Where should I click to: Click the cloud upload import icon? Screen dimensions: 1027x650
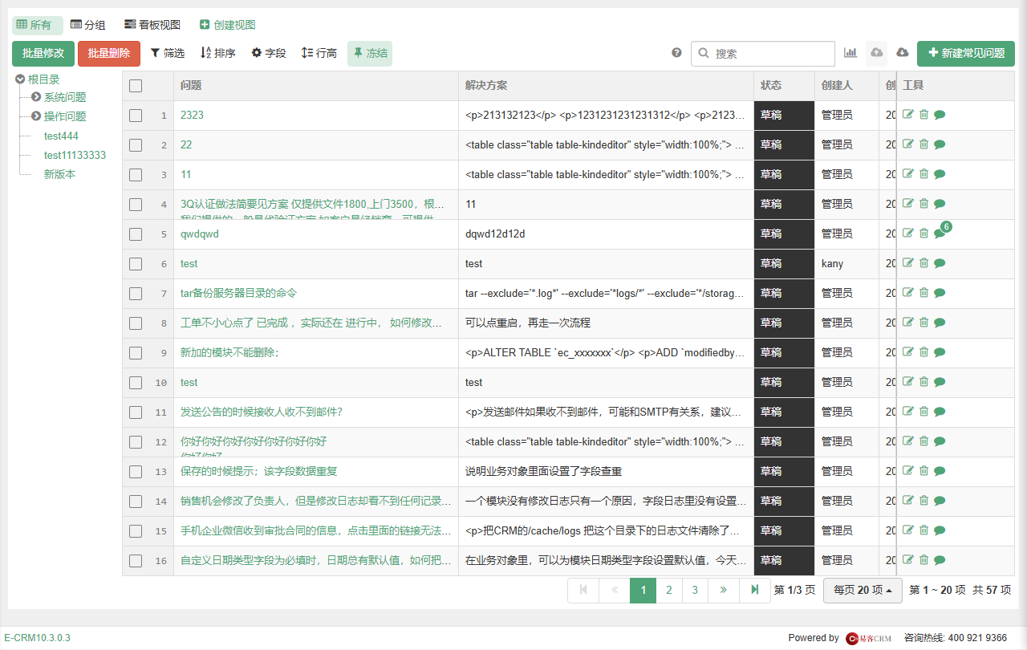pos(877,53)
